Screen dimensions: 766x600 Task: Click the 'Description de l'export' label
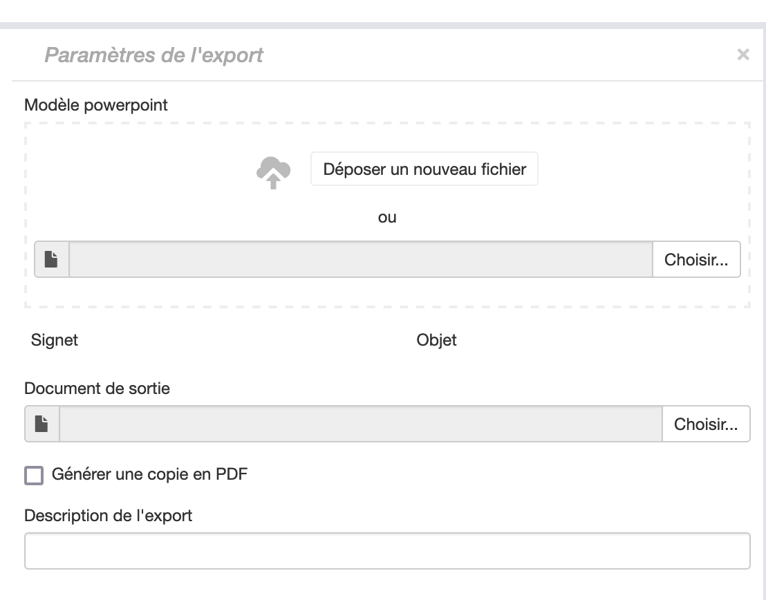(108, 516)
